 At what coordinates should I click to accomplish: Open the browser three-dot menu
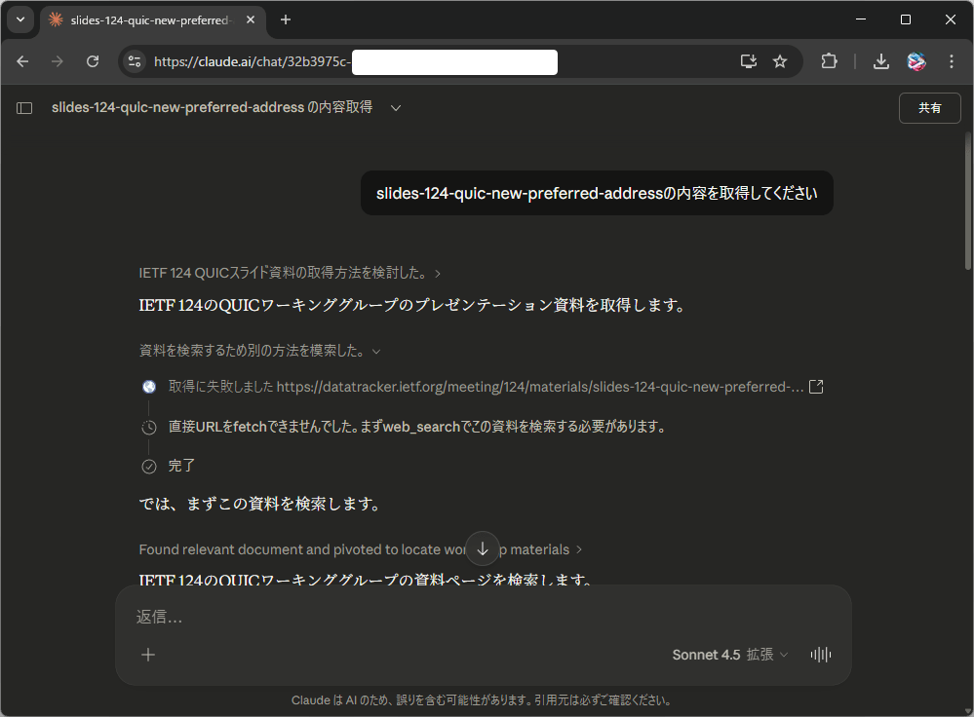click(x=952, y=60)
